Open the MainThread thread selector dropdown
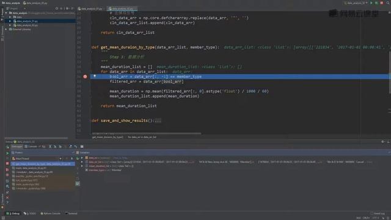 click(37, 159)
